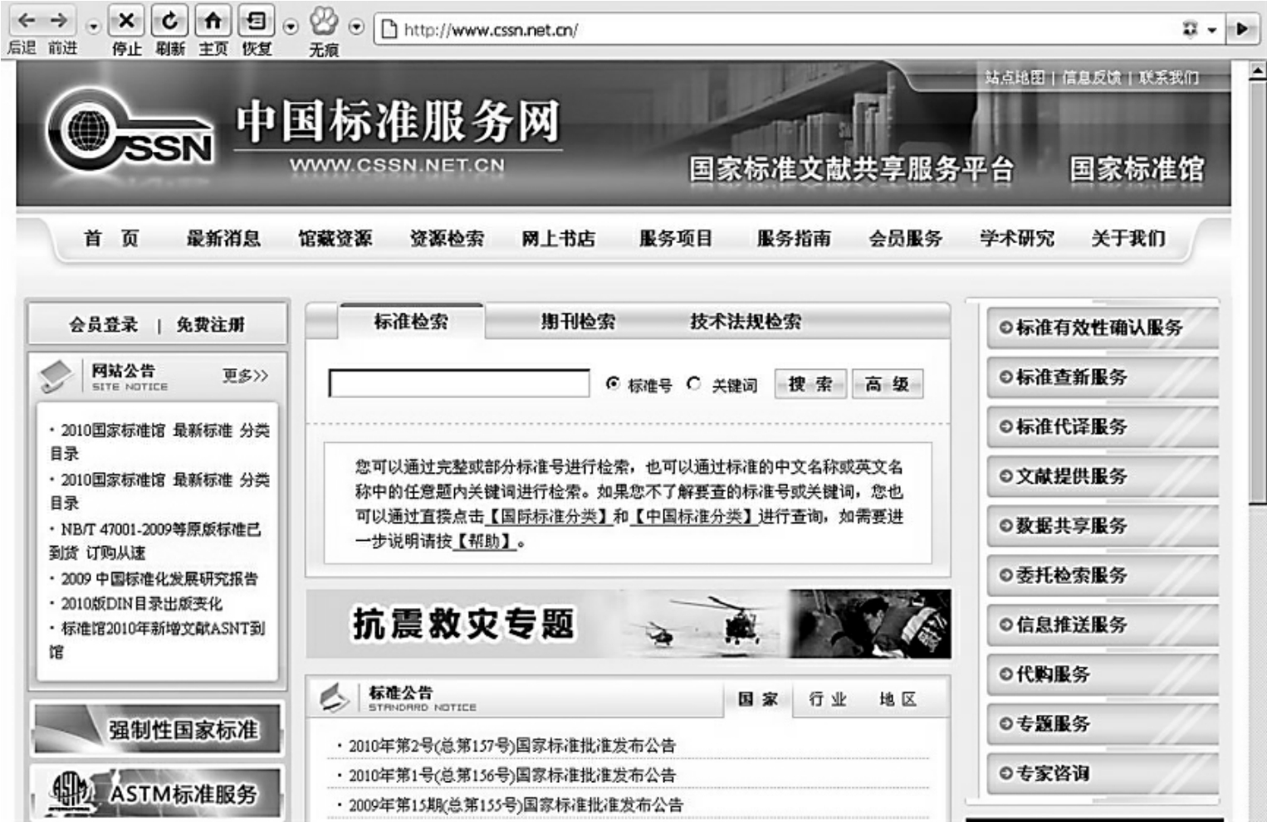
Task: Click the 恢复 restore icon
Action: point(257,20)
